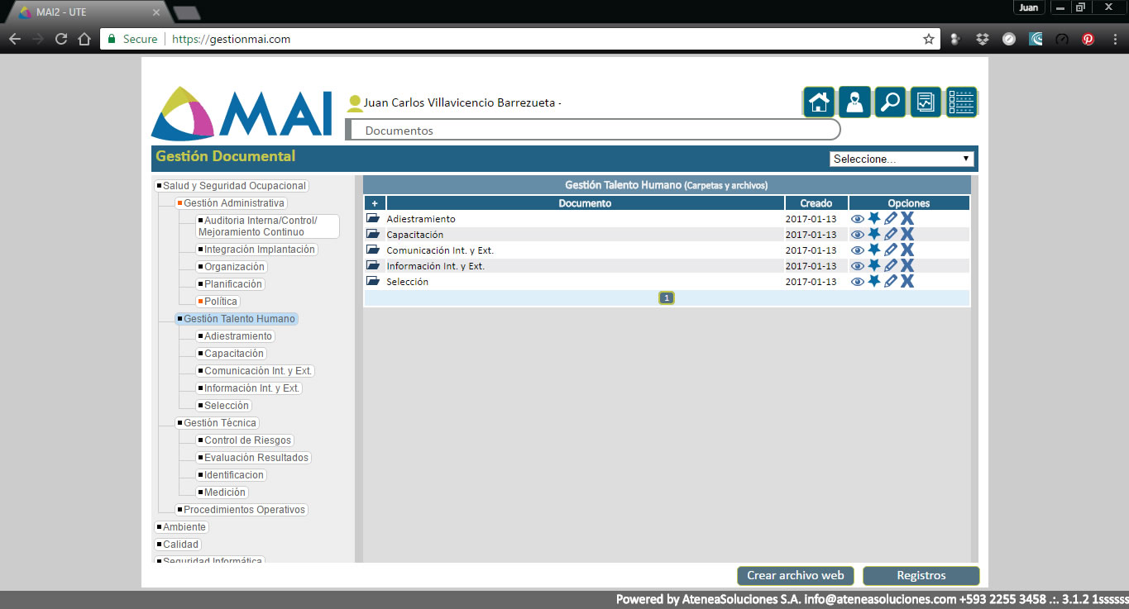Edit Información Int. y Ext. with pencil icon
Viewport: 1129px width, 609px height.
tap(890, 266)
